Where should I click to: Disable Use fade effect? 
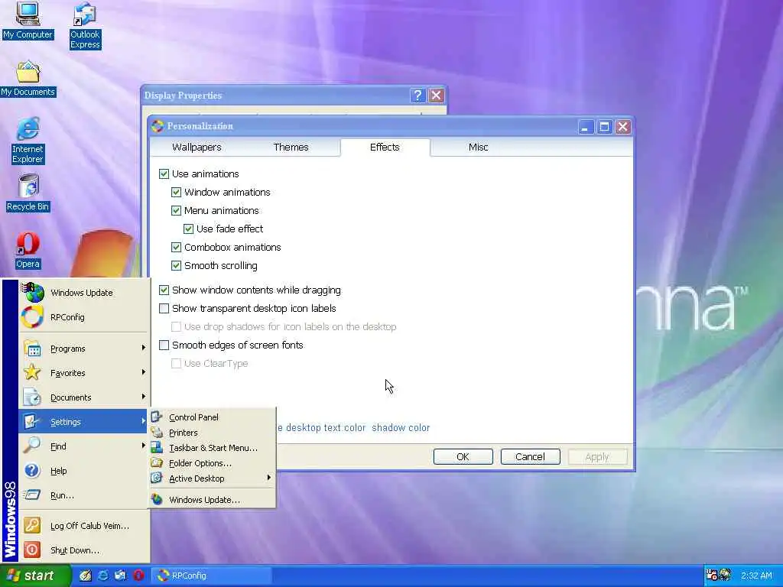pos(188,229)
